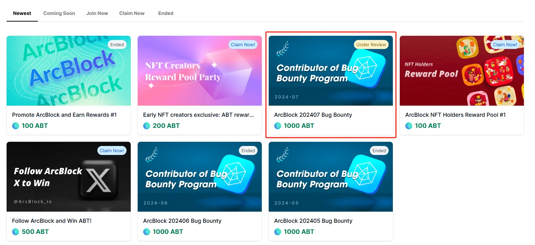The width and height of the screenshot is (535, 245).
Task: Click the 200 ABT reward amount
Action: [x=166, y=126]
